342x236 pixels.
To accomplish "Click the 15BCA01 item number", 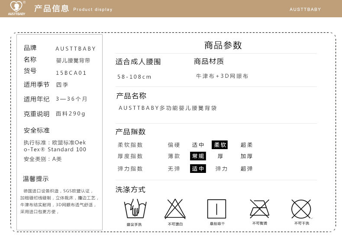I will click(71, 73).
